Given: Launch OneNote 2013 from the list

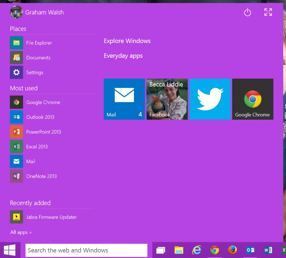Looking at the screenshot, I should click(x=41, y=176).
